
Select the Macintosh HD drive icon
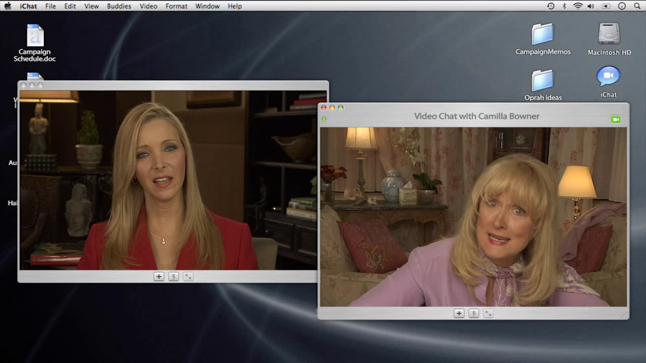[x=609, y=39]
